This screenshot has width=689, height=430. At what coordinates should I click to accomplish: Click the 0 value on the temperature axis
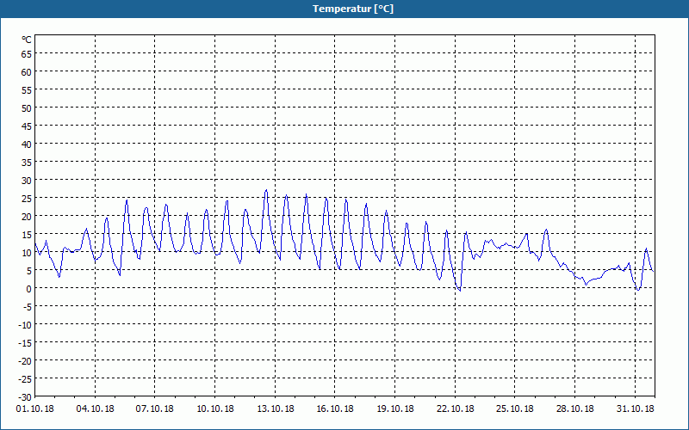29,288
